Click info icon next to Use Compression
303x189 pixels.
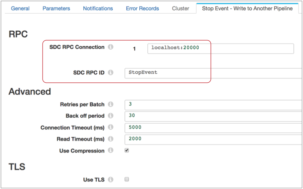click(x=110, y=151)
